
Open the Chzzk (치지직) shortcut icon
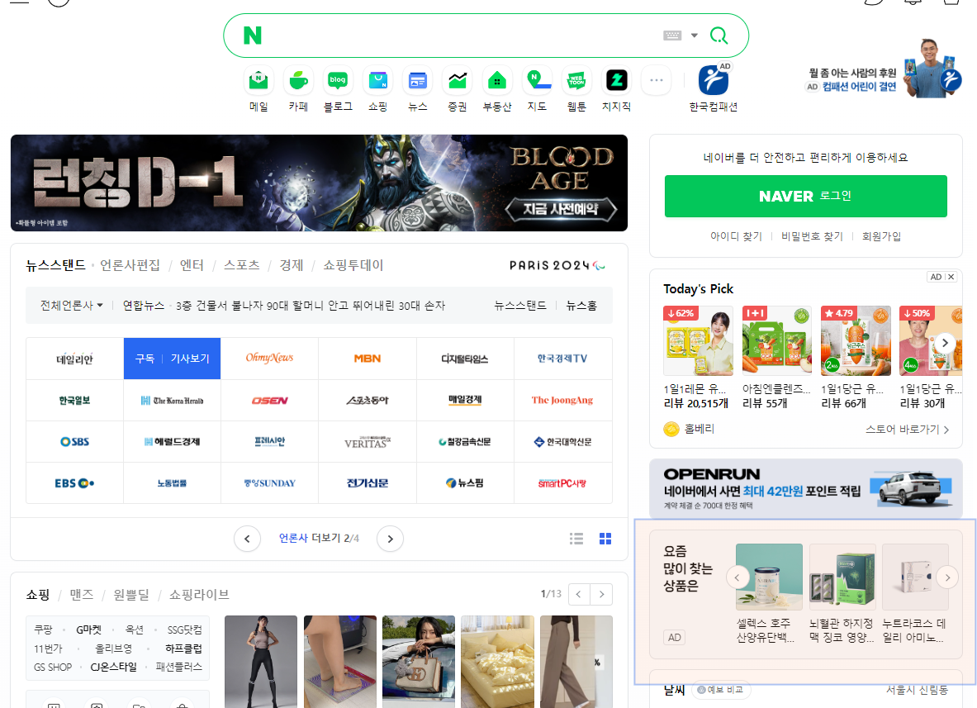pos(617,80)
